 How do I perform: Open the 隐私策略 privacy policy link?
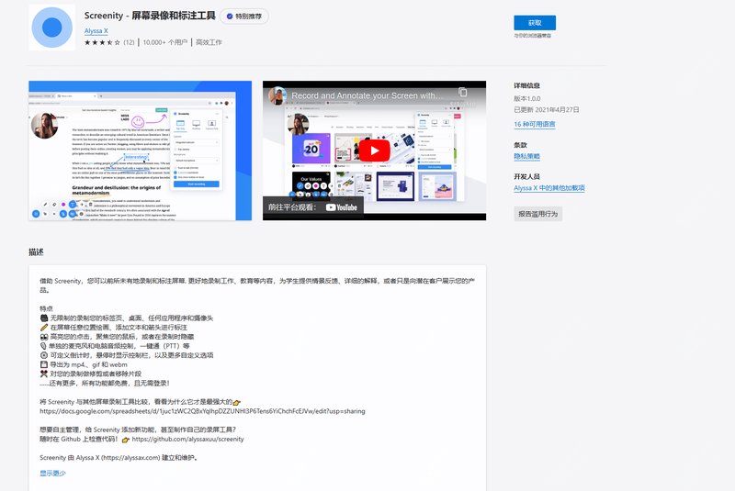click(527, 157)
